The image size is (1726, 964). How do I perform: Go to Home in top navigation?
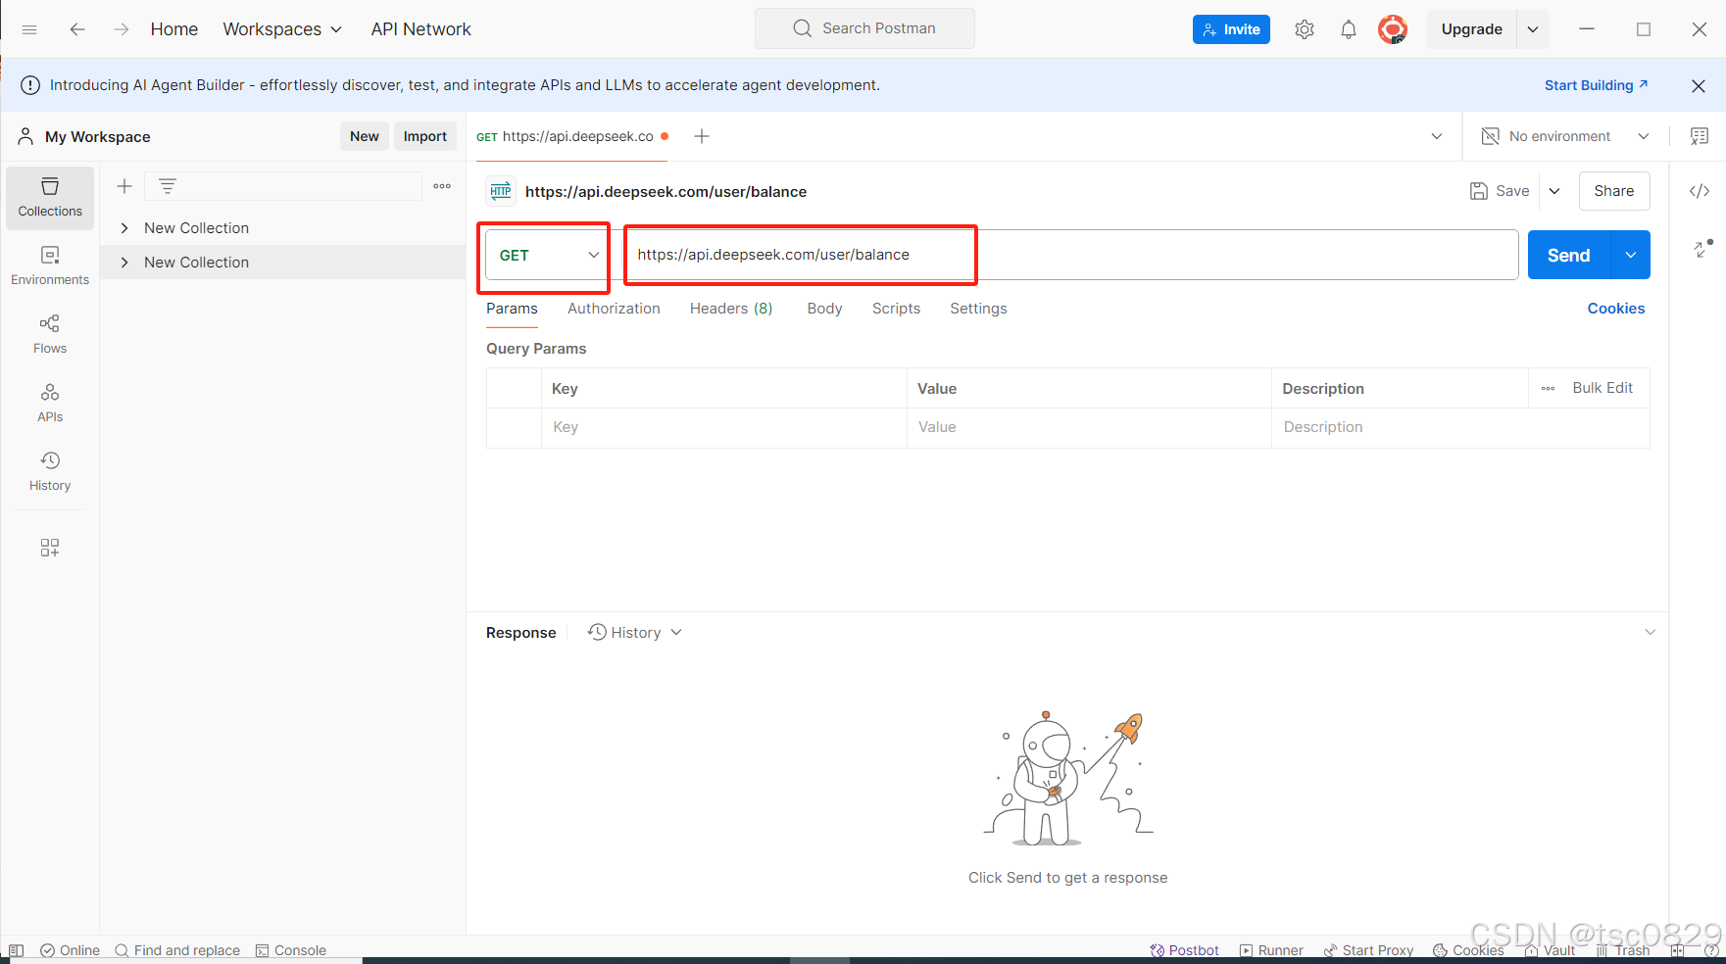[x=174, y=29]
